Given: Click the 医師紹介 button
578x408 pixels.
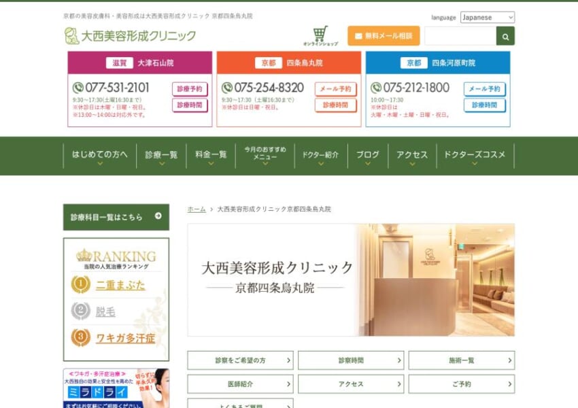Looking at the screenshot, I should 240,384.
